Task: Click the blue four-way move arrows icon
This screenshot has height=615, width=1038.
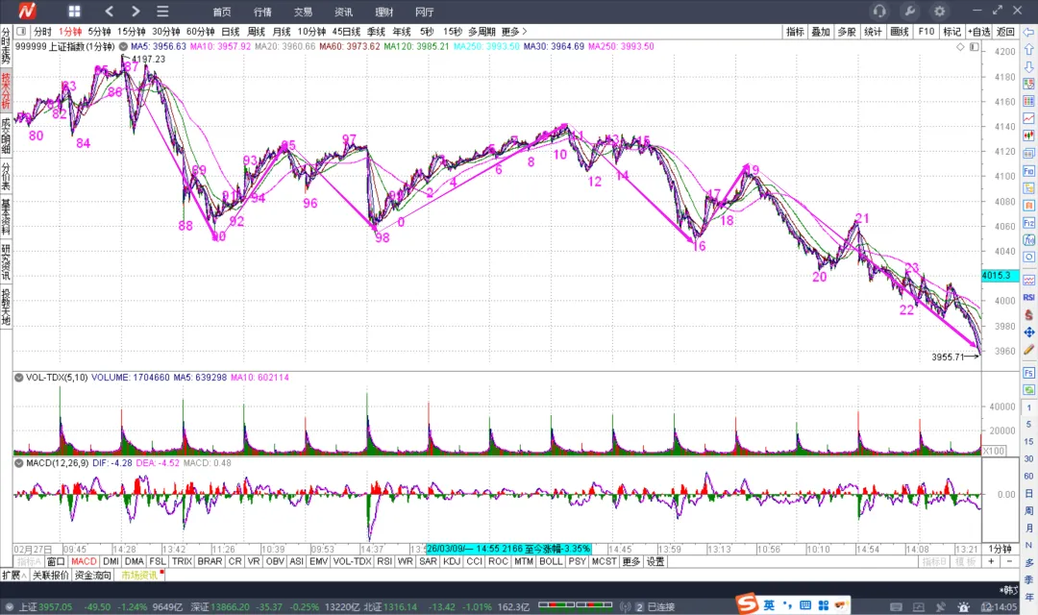Action: (1028, 332)
